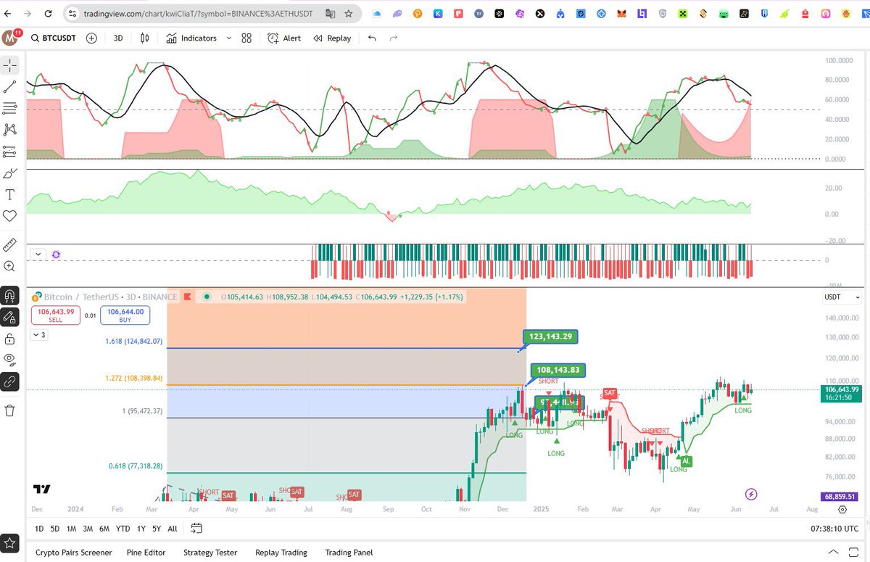The width and height of the screenshot is (870, 562).
Task: Open the go to date calendar icon
Action: (x=196, y=528)
